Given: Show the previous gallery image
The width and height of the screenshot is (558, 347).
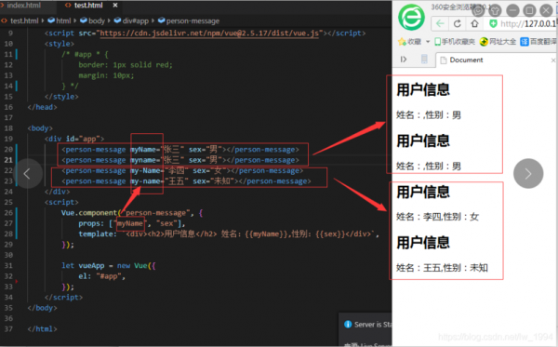Looking at the screenshot, I should click(x=27, y=174).
